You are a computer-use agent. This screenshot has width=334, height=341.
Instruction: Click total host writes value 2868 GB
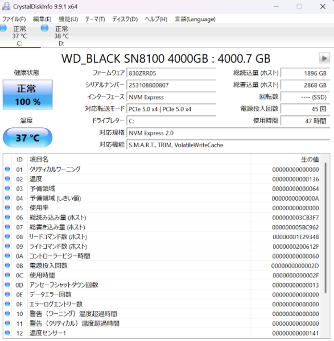[305, 85]
